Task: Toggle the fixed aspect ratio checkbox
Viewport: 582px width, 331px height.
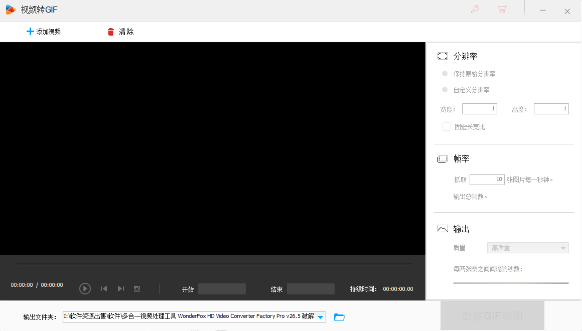Action: point(447,127)
